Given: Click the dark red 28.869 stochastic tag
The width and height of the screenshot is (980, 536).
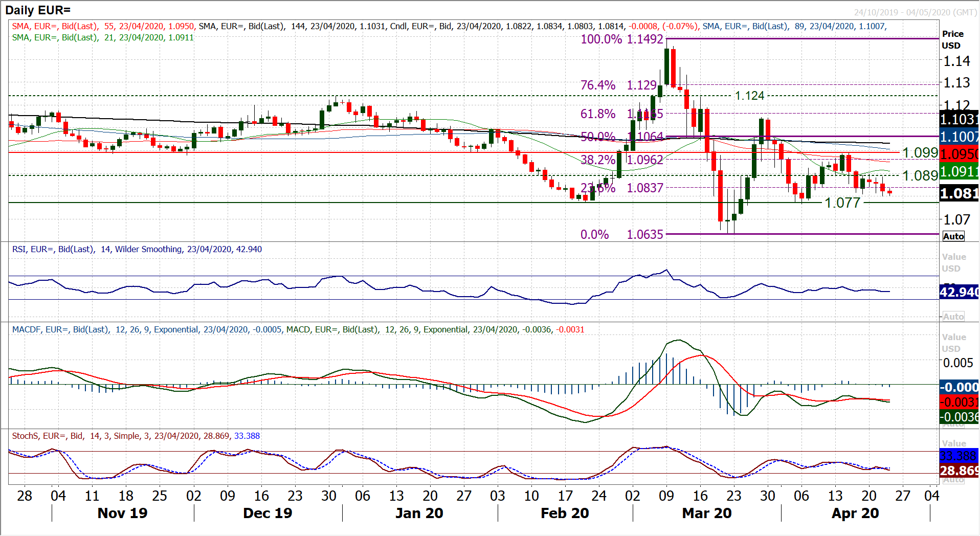Looking at the screenshot, I should [959, 471].
